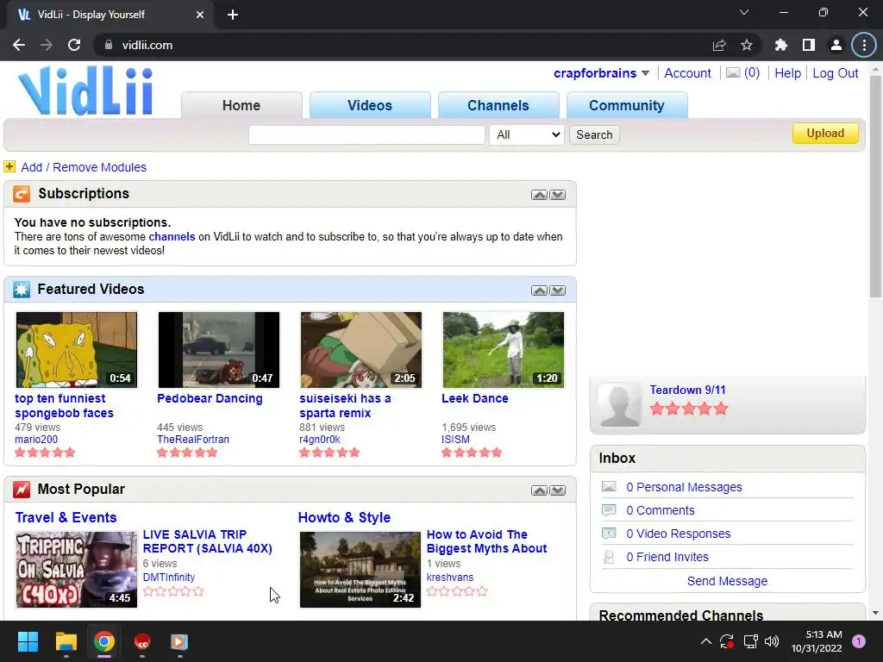Click the Teardown 9/11 avatar image

pos(619,405)
